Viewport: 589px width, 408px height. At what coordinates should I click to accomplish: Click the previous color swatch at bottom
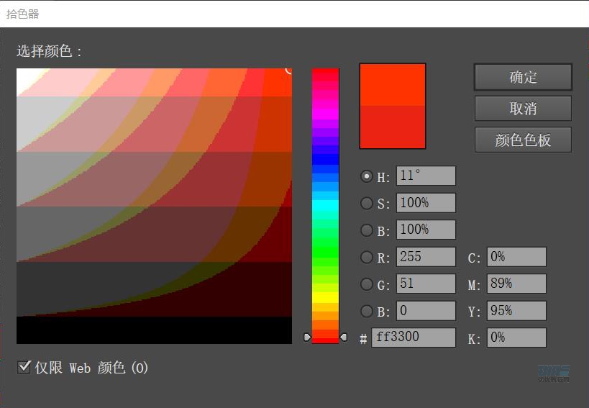coord(393,127)
